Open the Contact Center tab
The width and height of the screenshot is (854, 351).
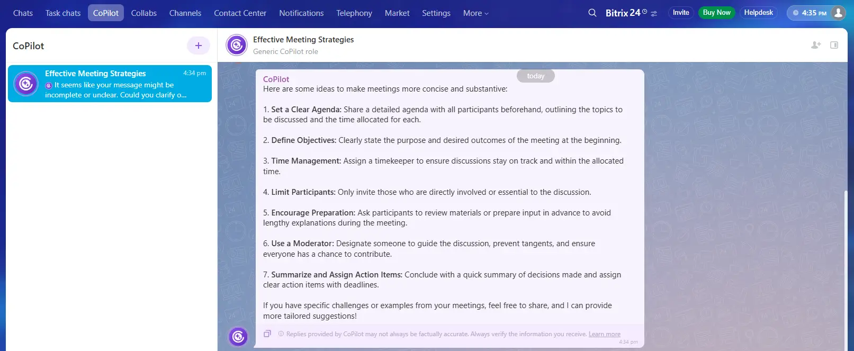point(240,13)
